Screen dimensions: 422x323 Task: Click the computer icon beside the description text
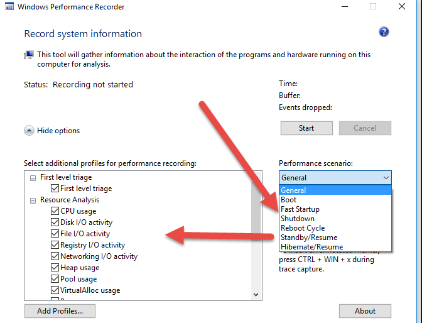pos(29,55)
